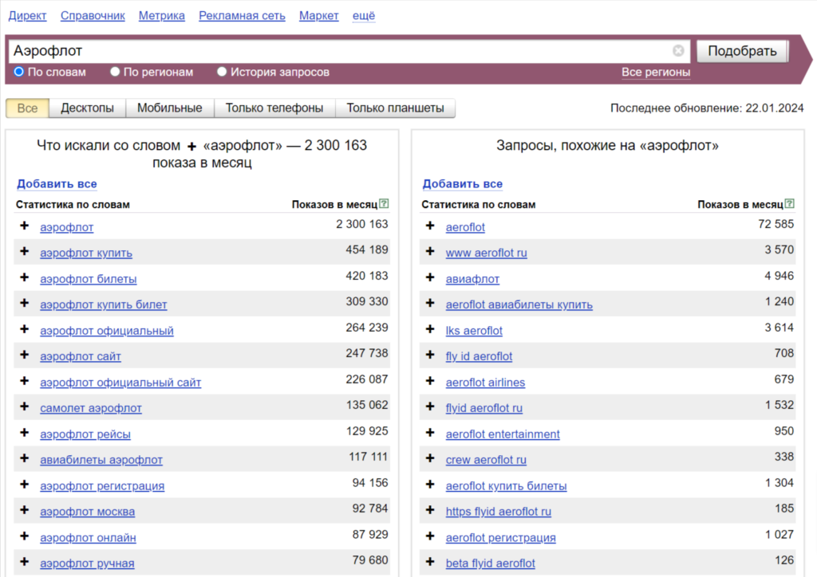This screenshot has height=577, width=817.
Task: Click plus icon beside lks aeroflot
Action: [x=430, y=329]
